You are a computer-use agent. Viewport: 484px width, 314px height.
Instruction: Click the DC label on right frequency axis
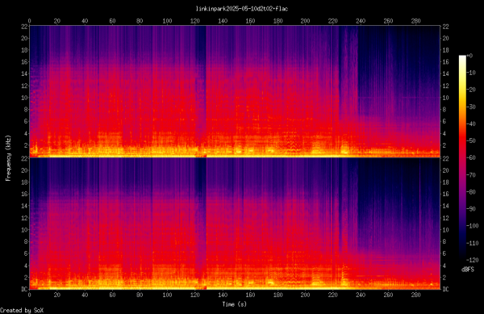(446, 289)
